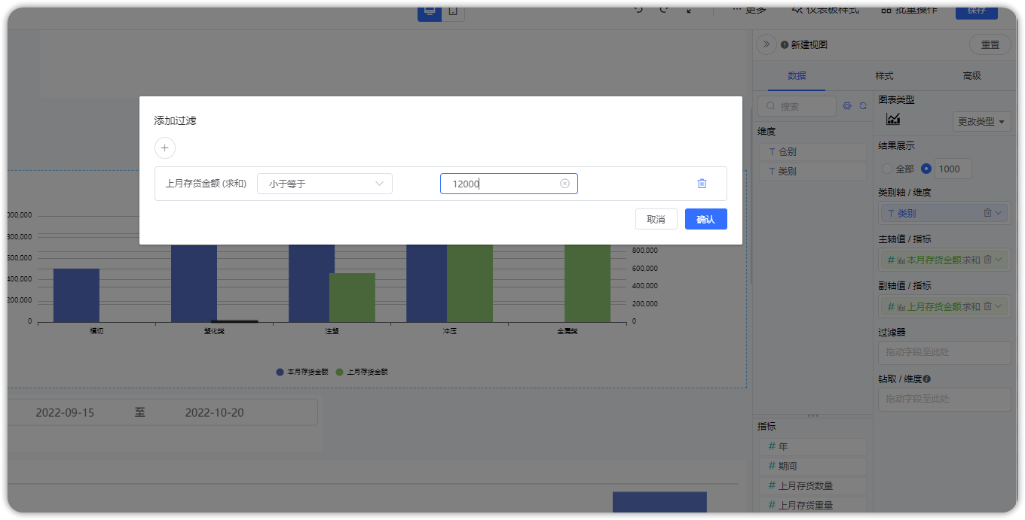Select the 上月存货重量 metric field
This screenshot has width=1025, height=520.
click(x=812, y=505)
